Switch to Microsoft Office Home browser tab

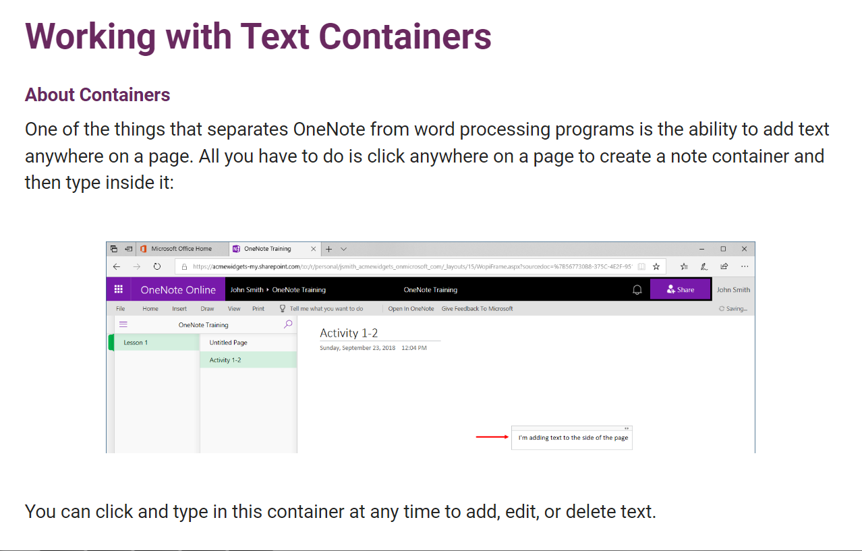point(182,249)
